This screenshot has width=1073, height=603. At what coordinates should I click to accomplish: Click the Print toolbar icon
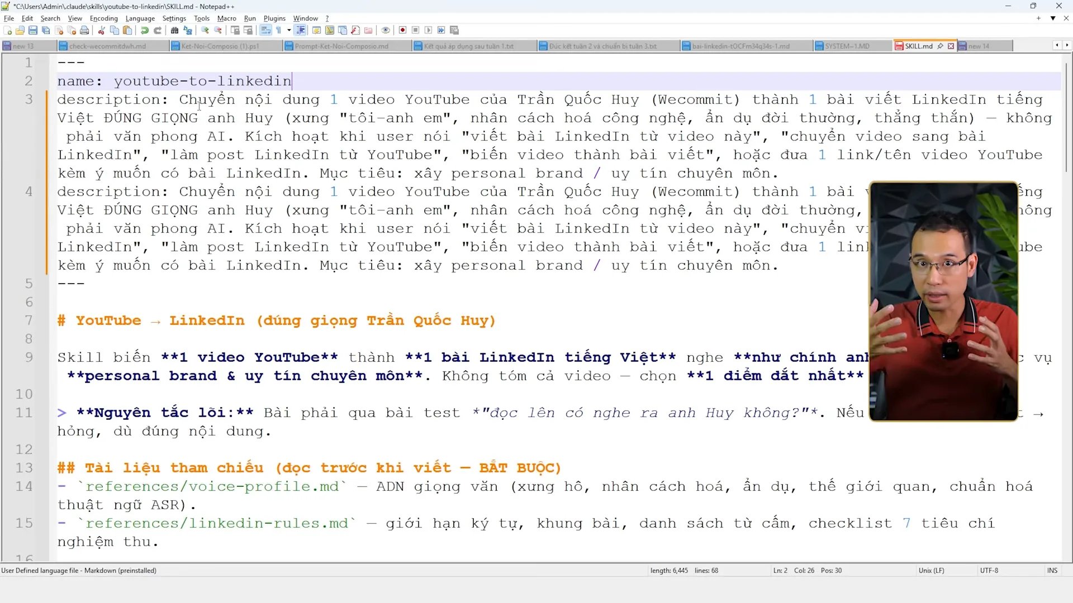click(84, 30)
